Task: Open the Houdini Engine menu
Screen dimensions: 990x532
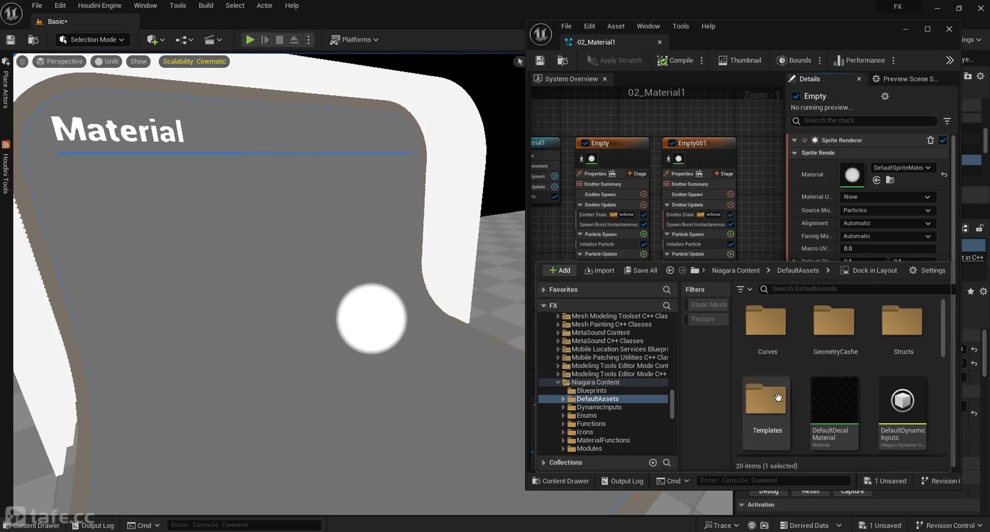Action: click(100, 5)
